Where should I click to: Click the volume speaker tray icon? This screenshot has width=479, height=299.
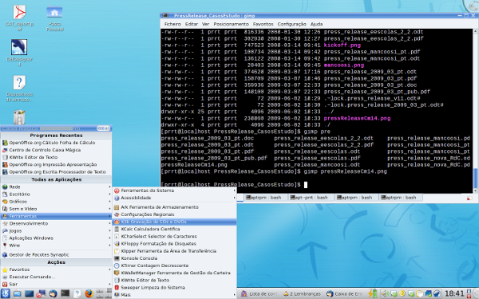[385, 293]
